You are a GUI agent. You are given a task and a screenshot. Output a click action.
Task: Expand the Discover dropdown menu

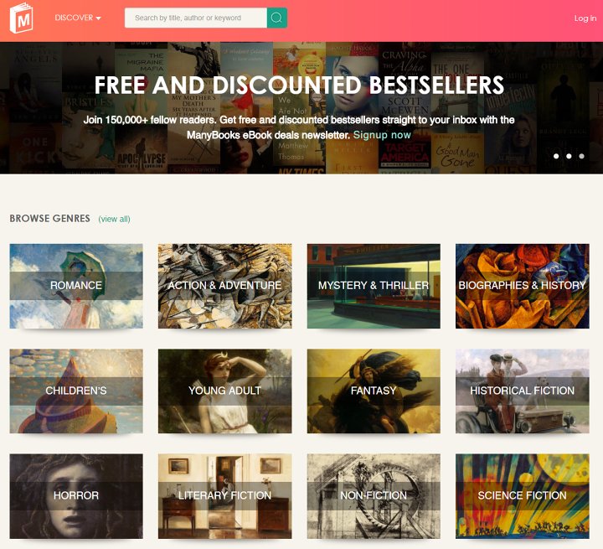(78, 18)
